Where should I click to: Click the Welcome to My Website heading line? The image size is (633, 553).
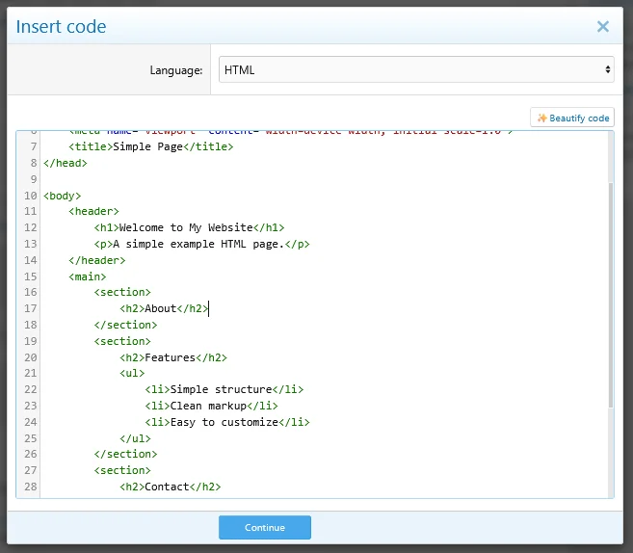click(x=190, y=227)
